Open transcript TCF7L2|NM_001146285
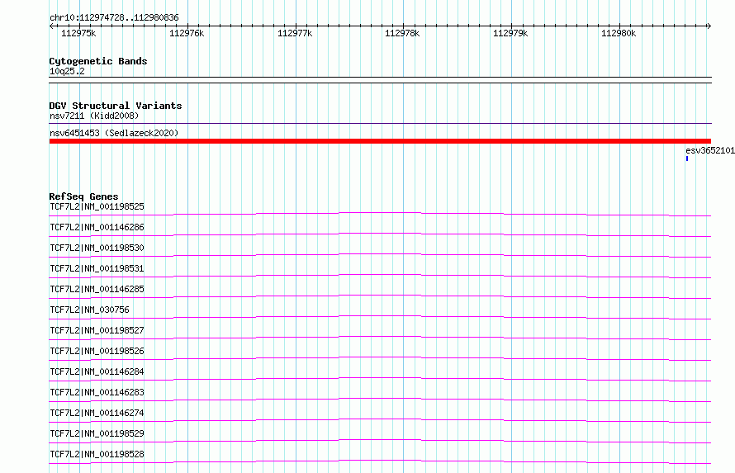This screenshot has height=473, width=735. pyautogui.click(x=97, y=289)
